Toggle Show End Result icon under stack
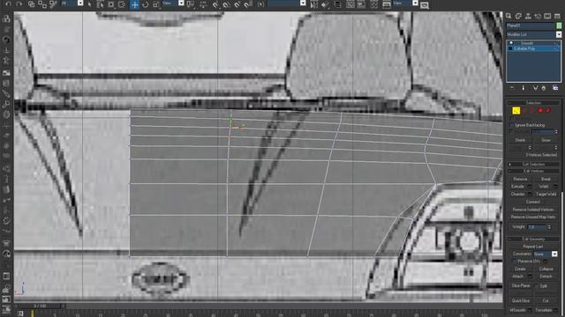565x317 pixels. pos(524,88)
